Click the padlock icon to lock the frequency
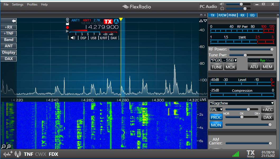Screen dimensions: 280x159 (67, 23)
